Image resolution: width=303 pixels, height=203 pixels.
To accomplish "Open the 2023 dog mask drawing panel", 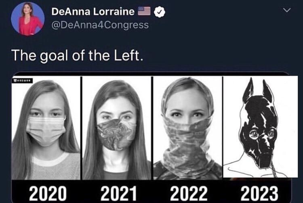I will click(261, 127).
